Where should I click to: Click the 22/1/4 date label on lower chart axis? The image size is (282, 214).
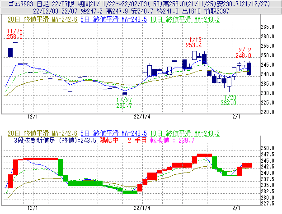(x=142, y=208)
